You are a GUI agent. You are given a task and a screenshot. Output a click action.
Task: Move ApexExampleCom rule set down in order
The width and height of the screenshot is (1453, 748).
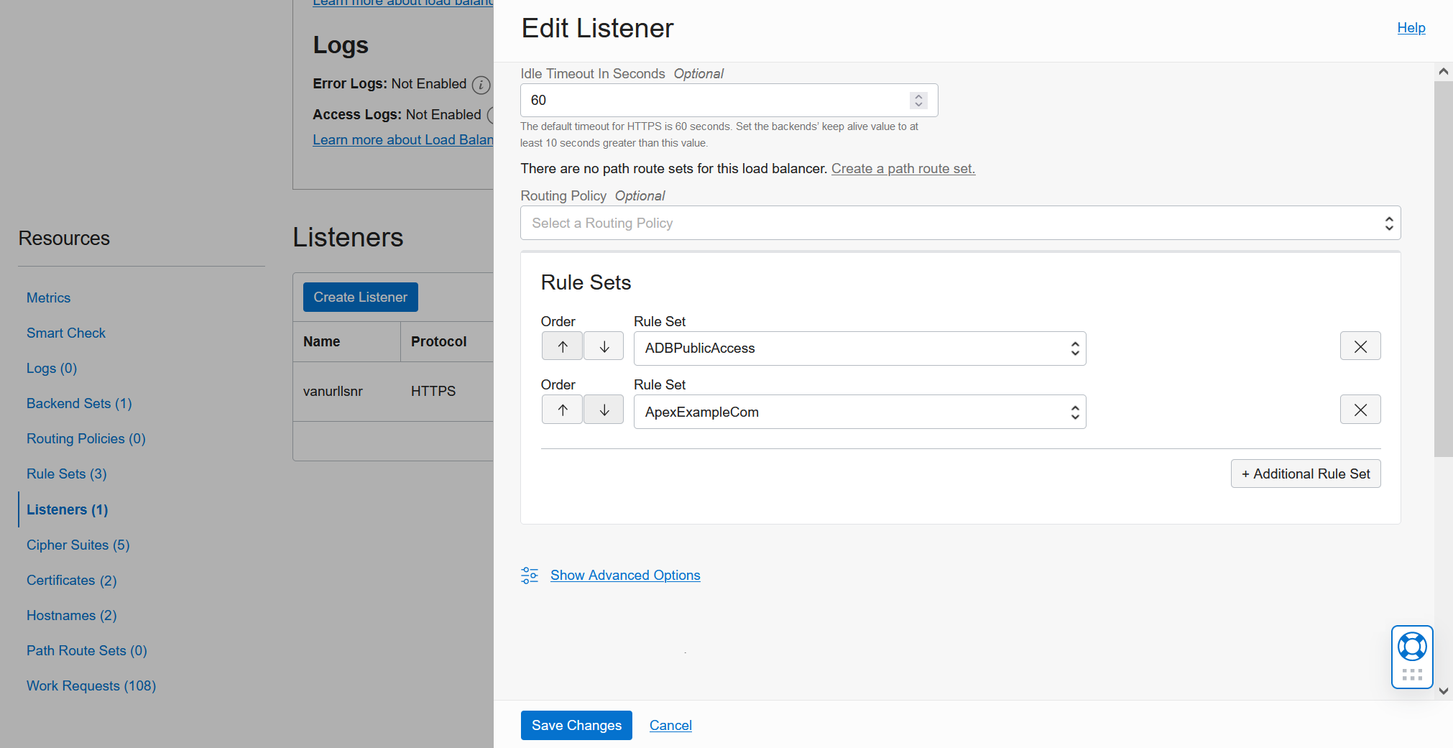click(604, 410)
